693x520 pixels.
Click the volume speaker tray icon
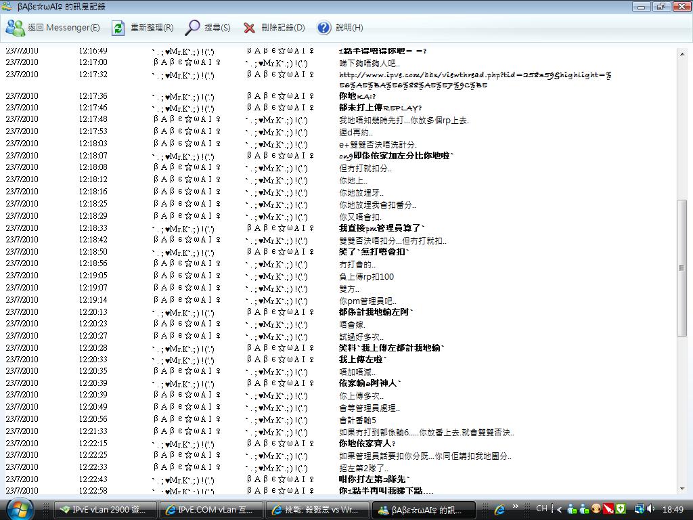click(x=650, y=509)
